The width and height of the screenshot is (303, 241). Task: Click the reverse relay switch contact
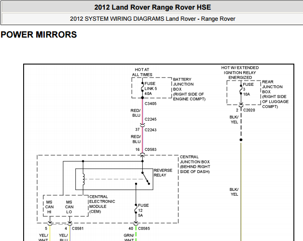tap(146, 178)
